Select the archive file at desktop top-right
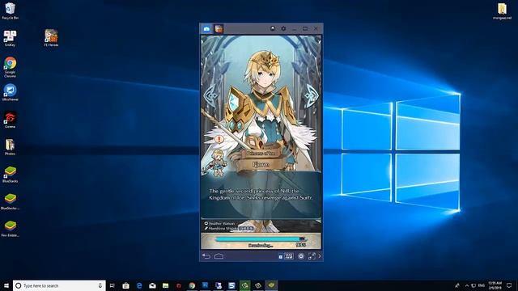 coord(502,11)
